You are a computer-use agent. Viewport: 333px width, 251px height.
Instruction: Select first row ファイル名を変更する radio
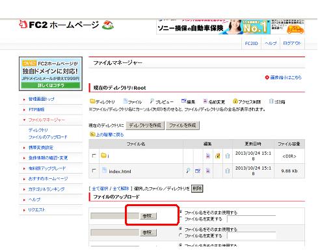(181, 218)
